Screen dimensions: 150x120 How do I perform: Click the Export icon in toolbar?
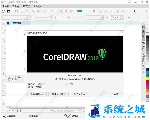pyautogui.click(x=67, y=11)
